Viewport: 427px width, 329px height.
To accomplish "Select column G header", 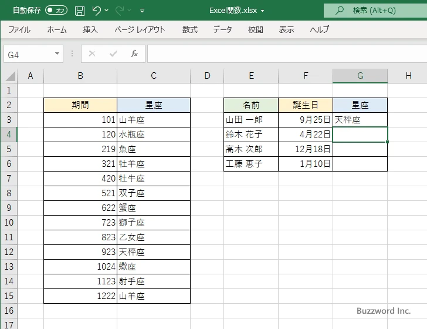I will coord(360,76).
